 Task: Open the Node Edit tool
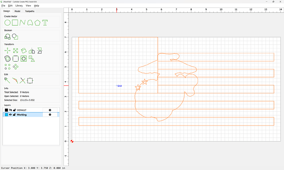(7, 80)
